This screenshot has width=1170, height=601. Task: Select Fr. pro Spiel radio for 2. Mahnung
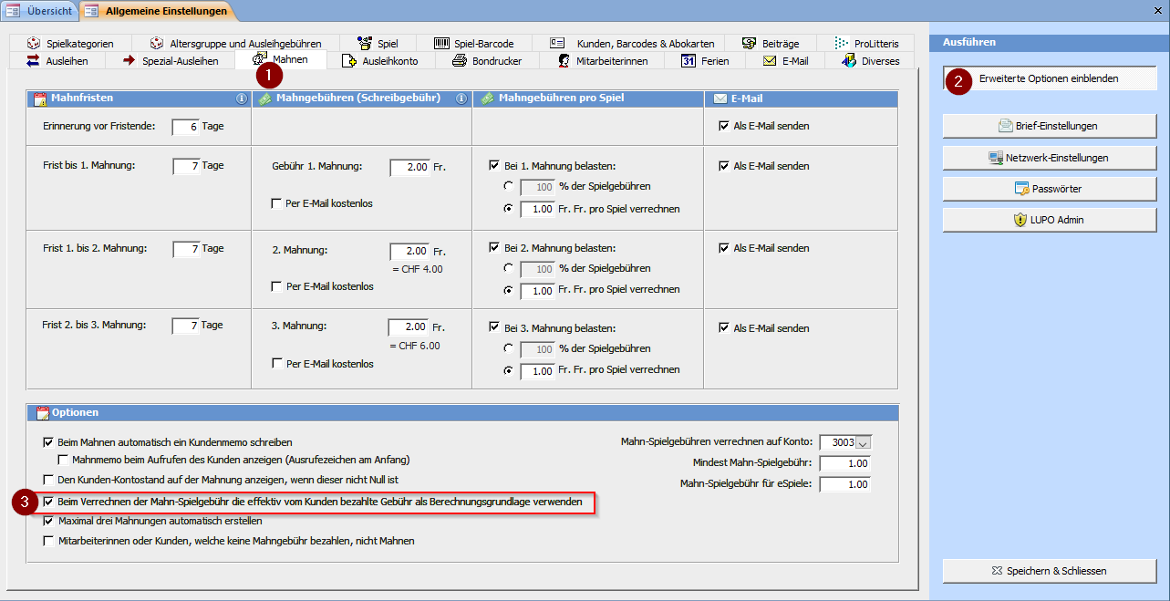(x=508, y=290)
